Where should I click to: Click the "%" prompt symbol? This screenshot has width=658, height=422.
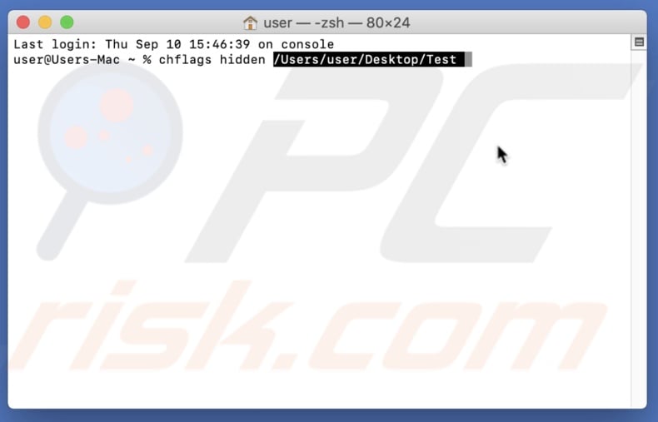(x=147, y=60)
